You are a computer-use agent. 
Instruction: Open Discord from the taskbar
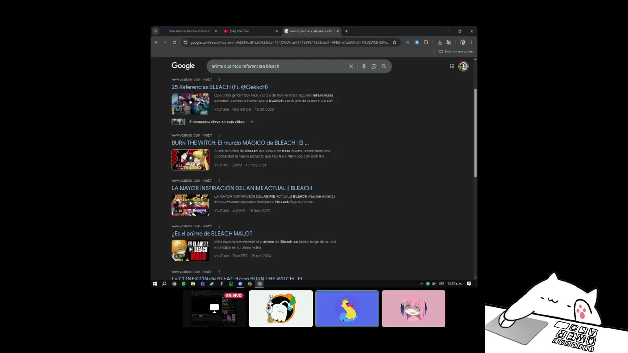240,284
